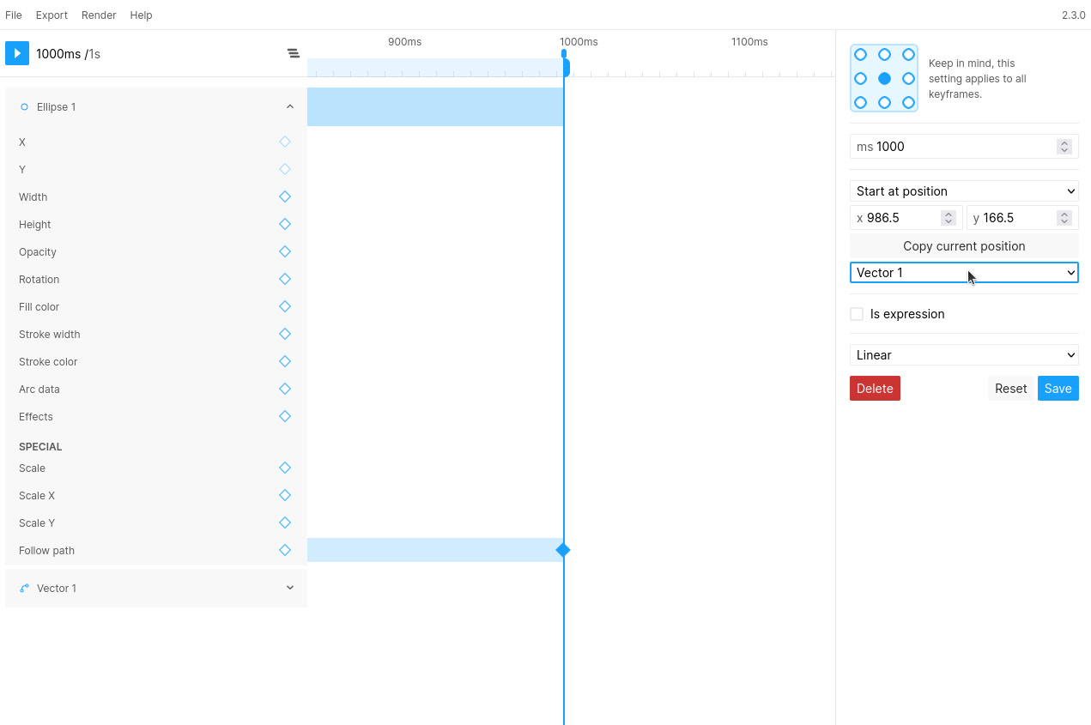Focus the y 166.5 input field
Image resolution: width=1091 pixels, height=725 pixels.
click(x=1022, y=218)
